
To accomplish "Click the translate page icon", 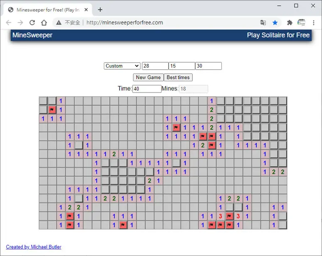I will click(263, 22).
